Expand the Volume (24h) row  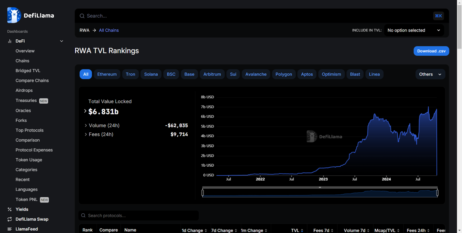pos(86,125)
